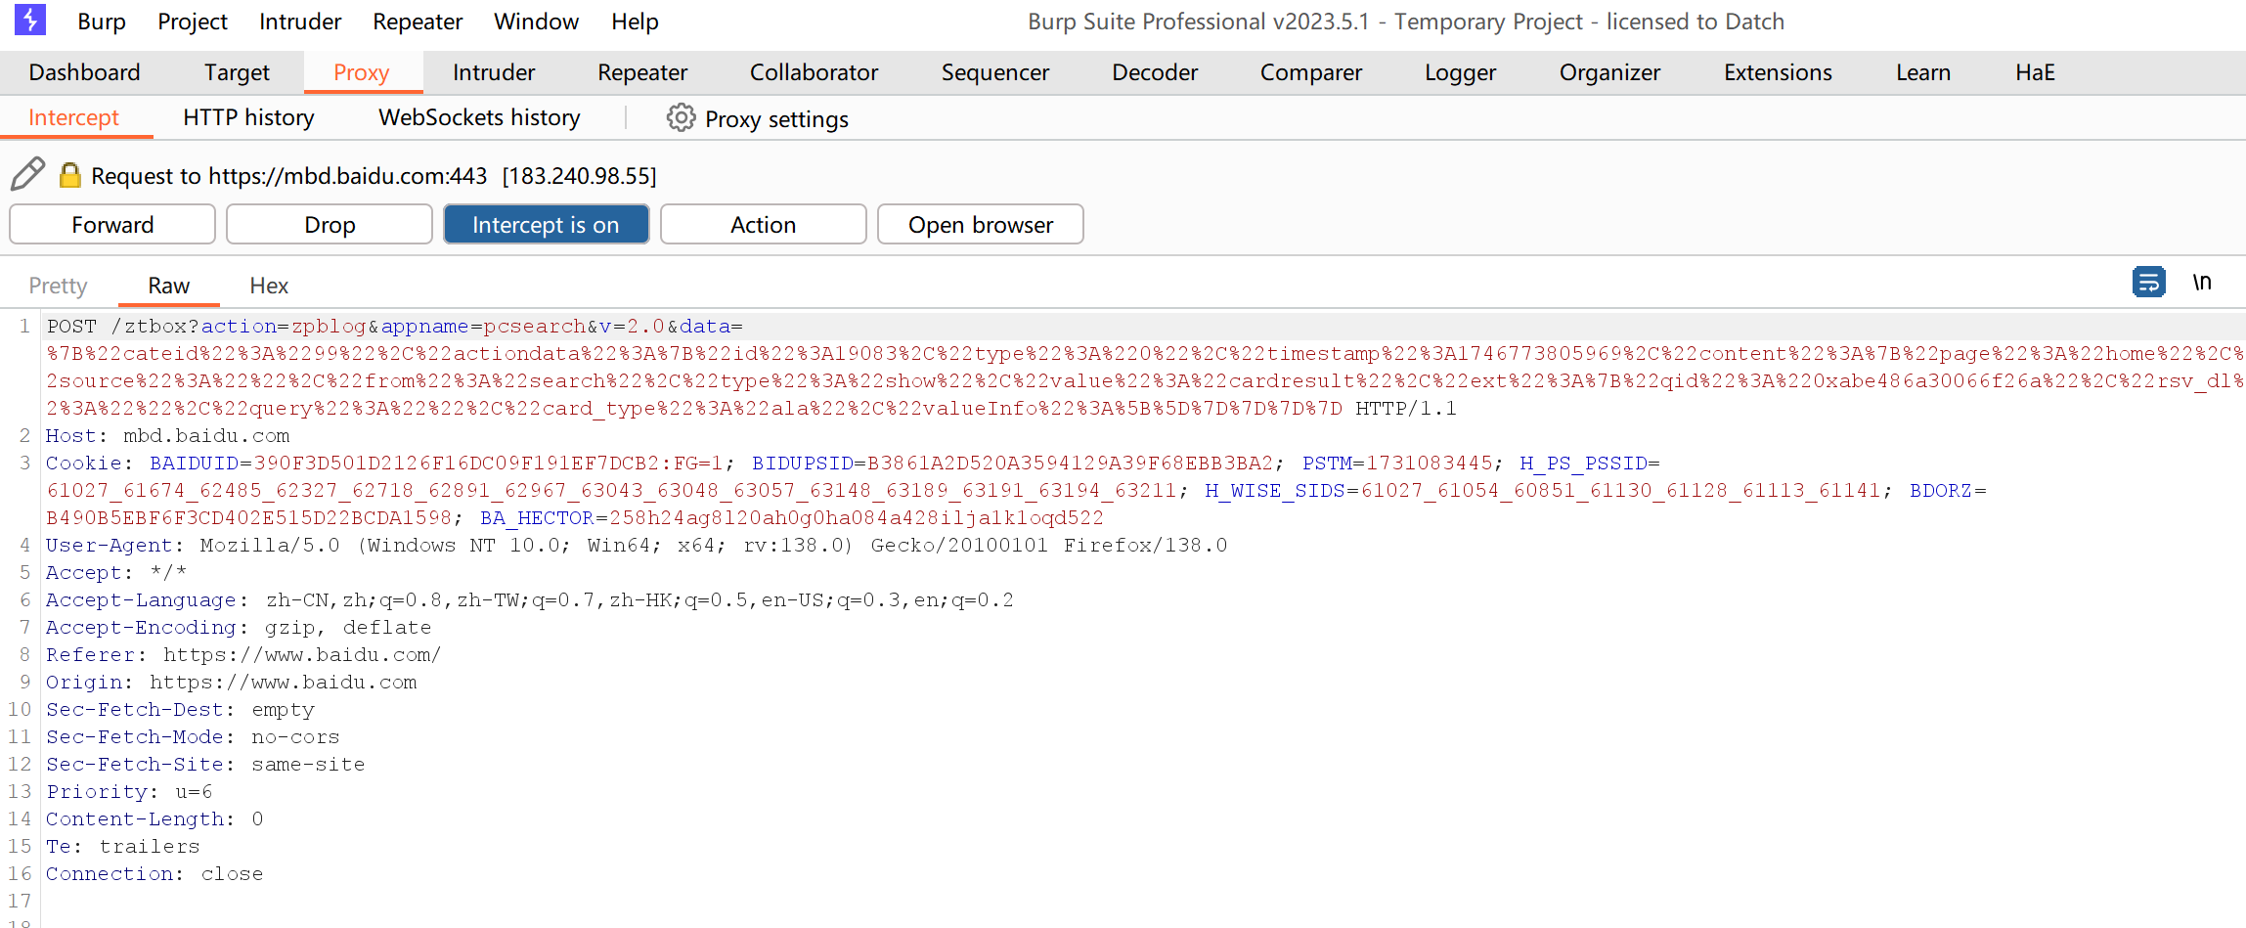Click the Host: mbd.baidu.com header line
The image size is (2246, 928).
(x=168, y=436)
